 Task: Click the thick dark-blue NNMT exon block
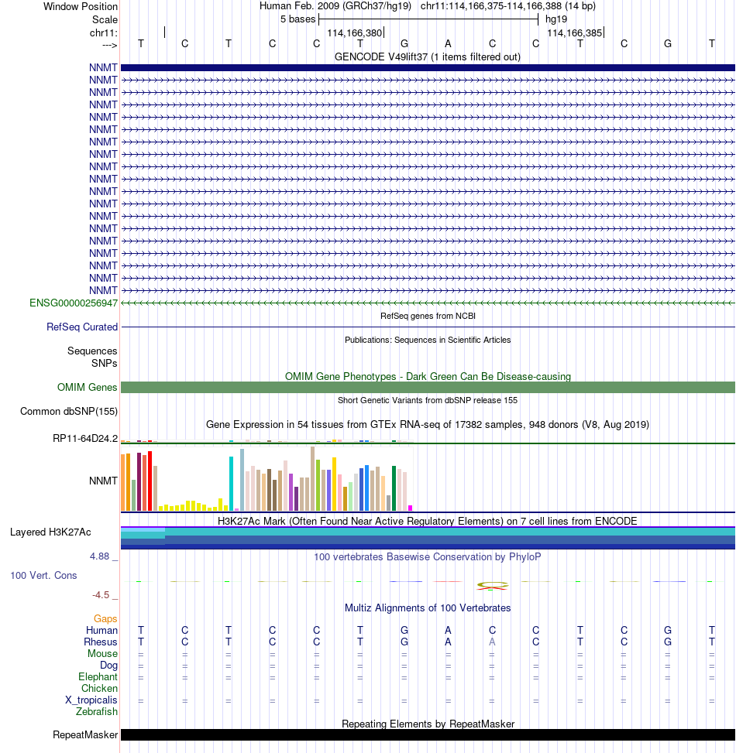pyautogui.click(x=428, y=67)
